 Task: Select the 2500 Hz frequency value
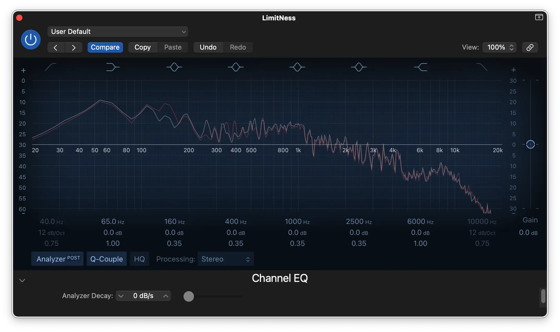coord(359,222)
